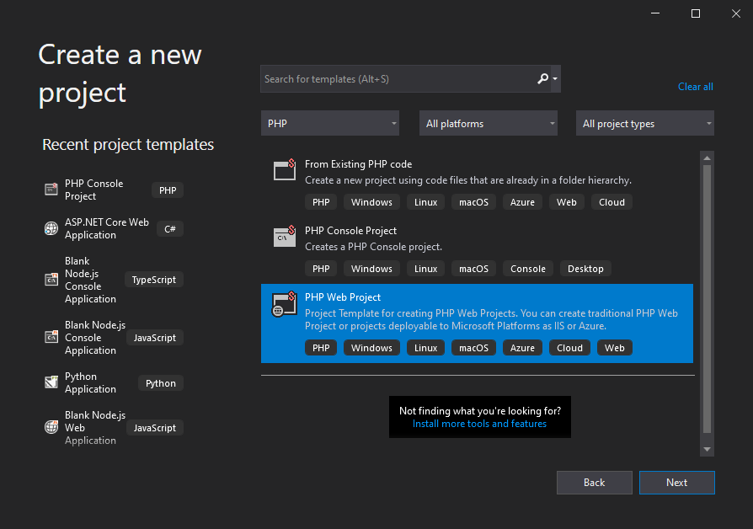
Task: Click the recent PHP Console Project icon
Action: click(x=51, y=190)
